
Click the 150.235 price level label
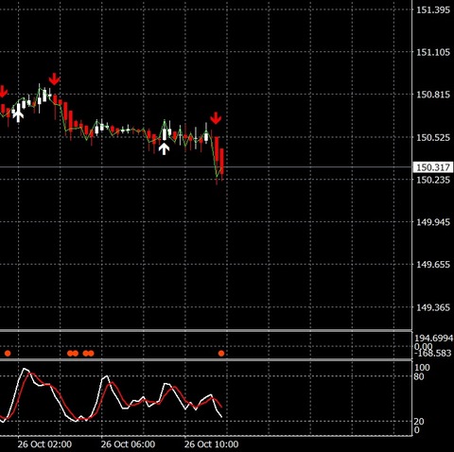click(x=433, y=180)
